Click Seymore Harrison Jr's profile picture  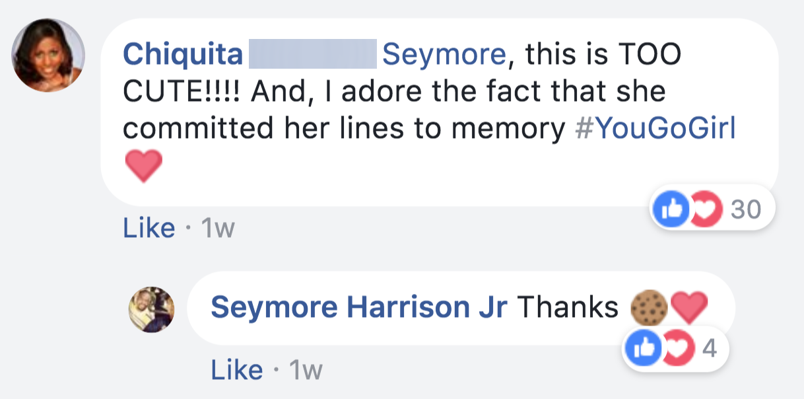pos(151,309)
